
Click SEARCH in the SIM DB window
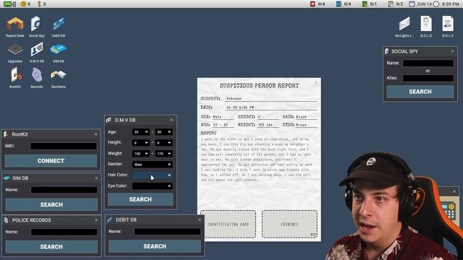(x=51, y=204)
